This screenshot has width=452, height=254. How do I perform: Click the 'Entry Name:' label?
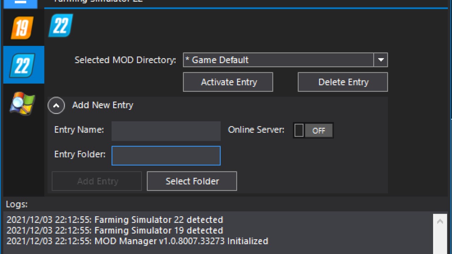click(79, 130)
